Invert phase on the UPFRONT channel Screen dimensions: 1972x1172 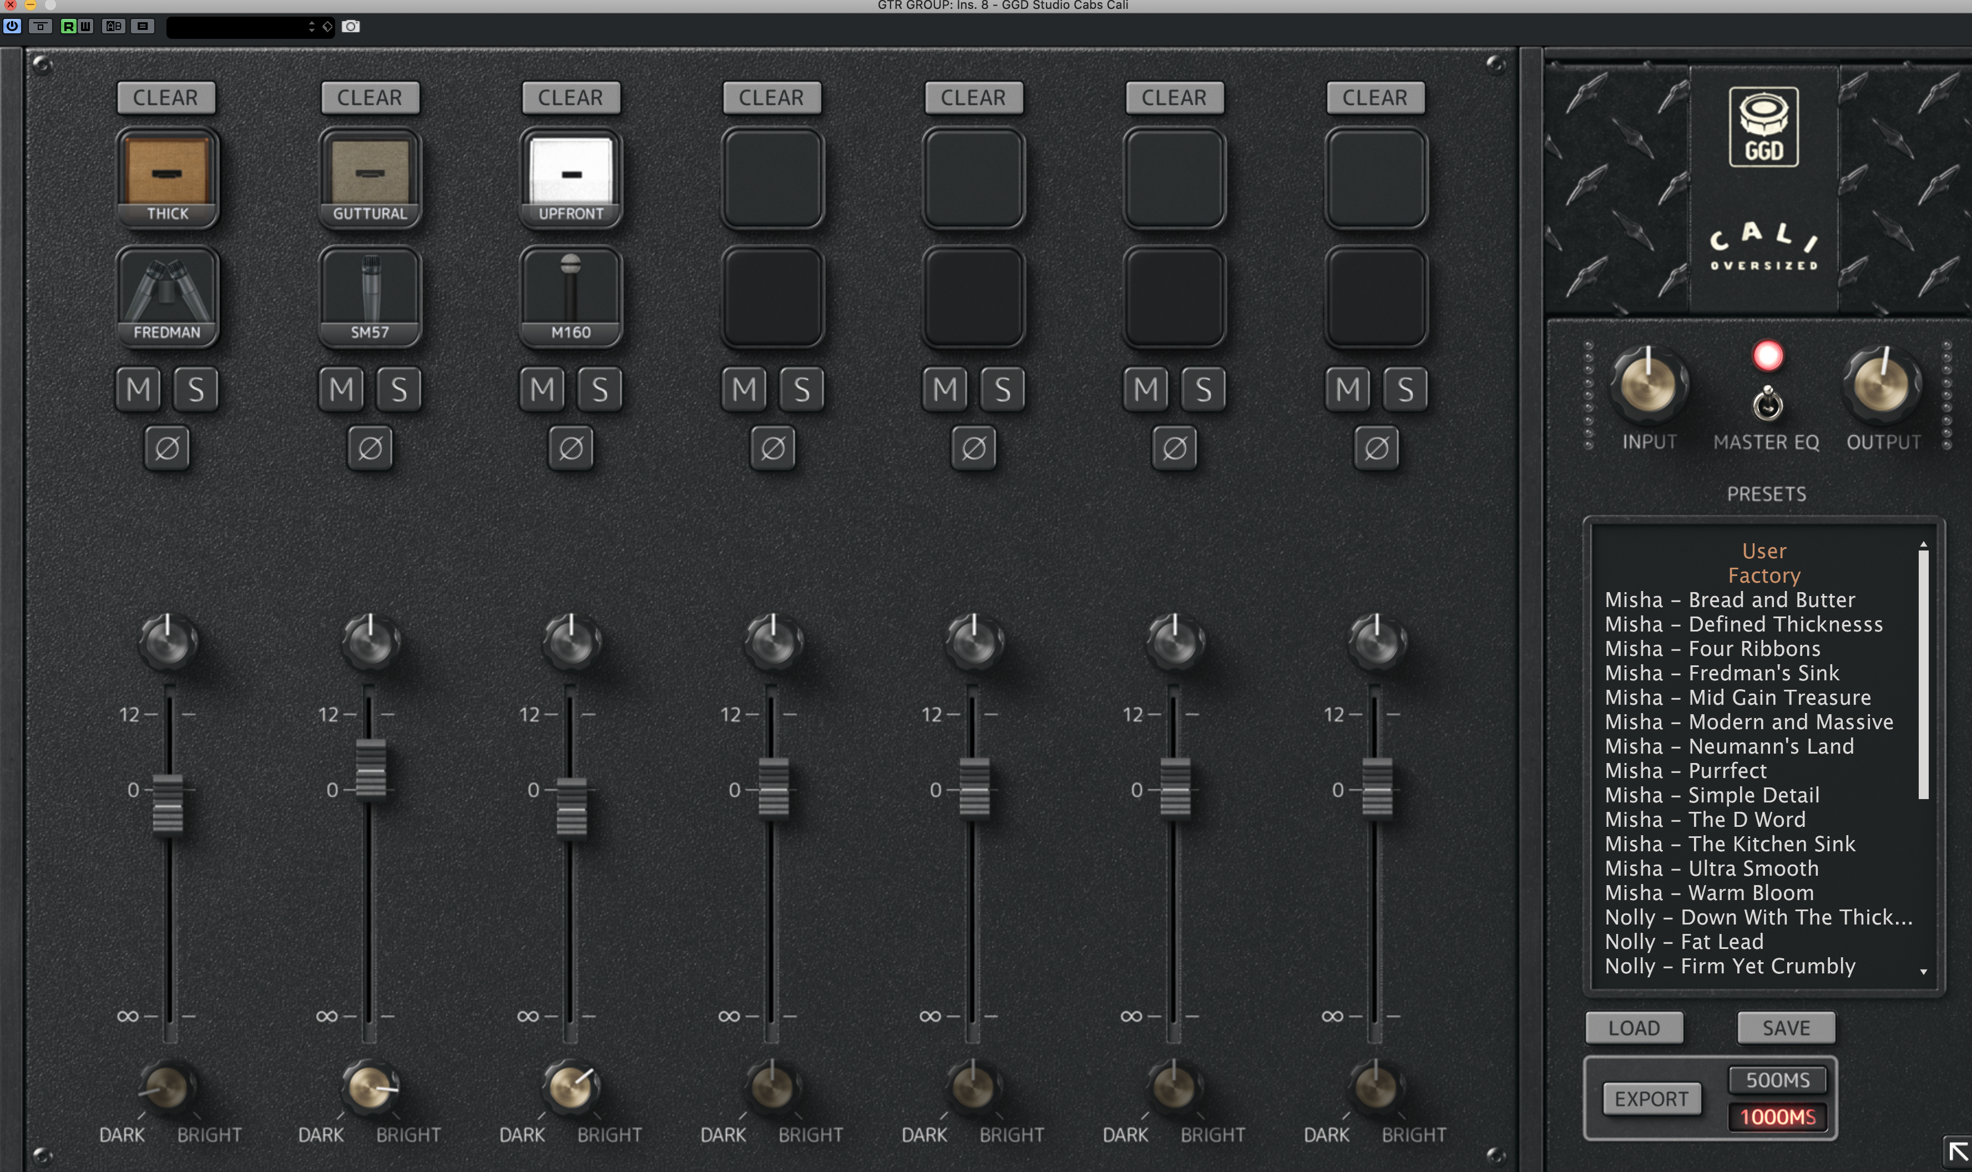(571, 448)
